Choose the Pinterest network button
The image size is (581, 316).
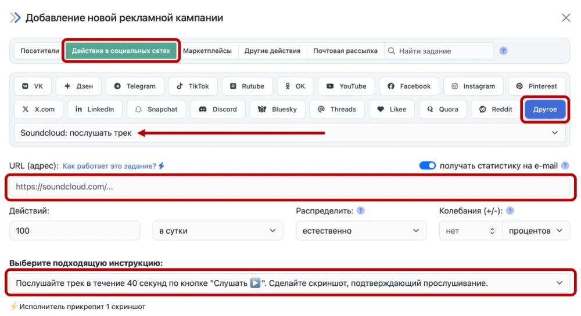(536, 86)
